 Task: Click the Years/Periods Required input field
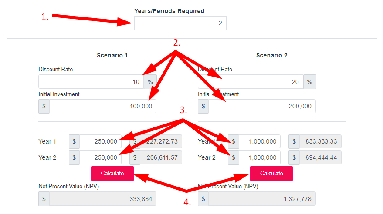[180, 23]
